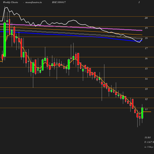154x154 pixels.
Task: Click the price axis label 15
Action: click(146, 69)
